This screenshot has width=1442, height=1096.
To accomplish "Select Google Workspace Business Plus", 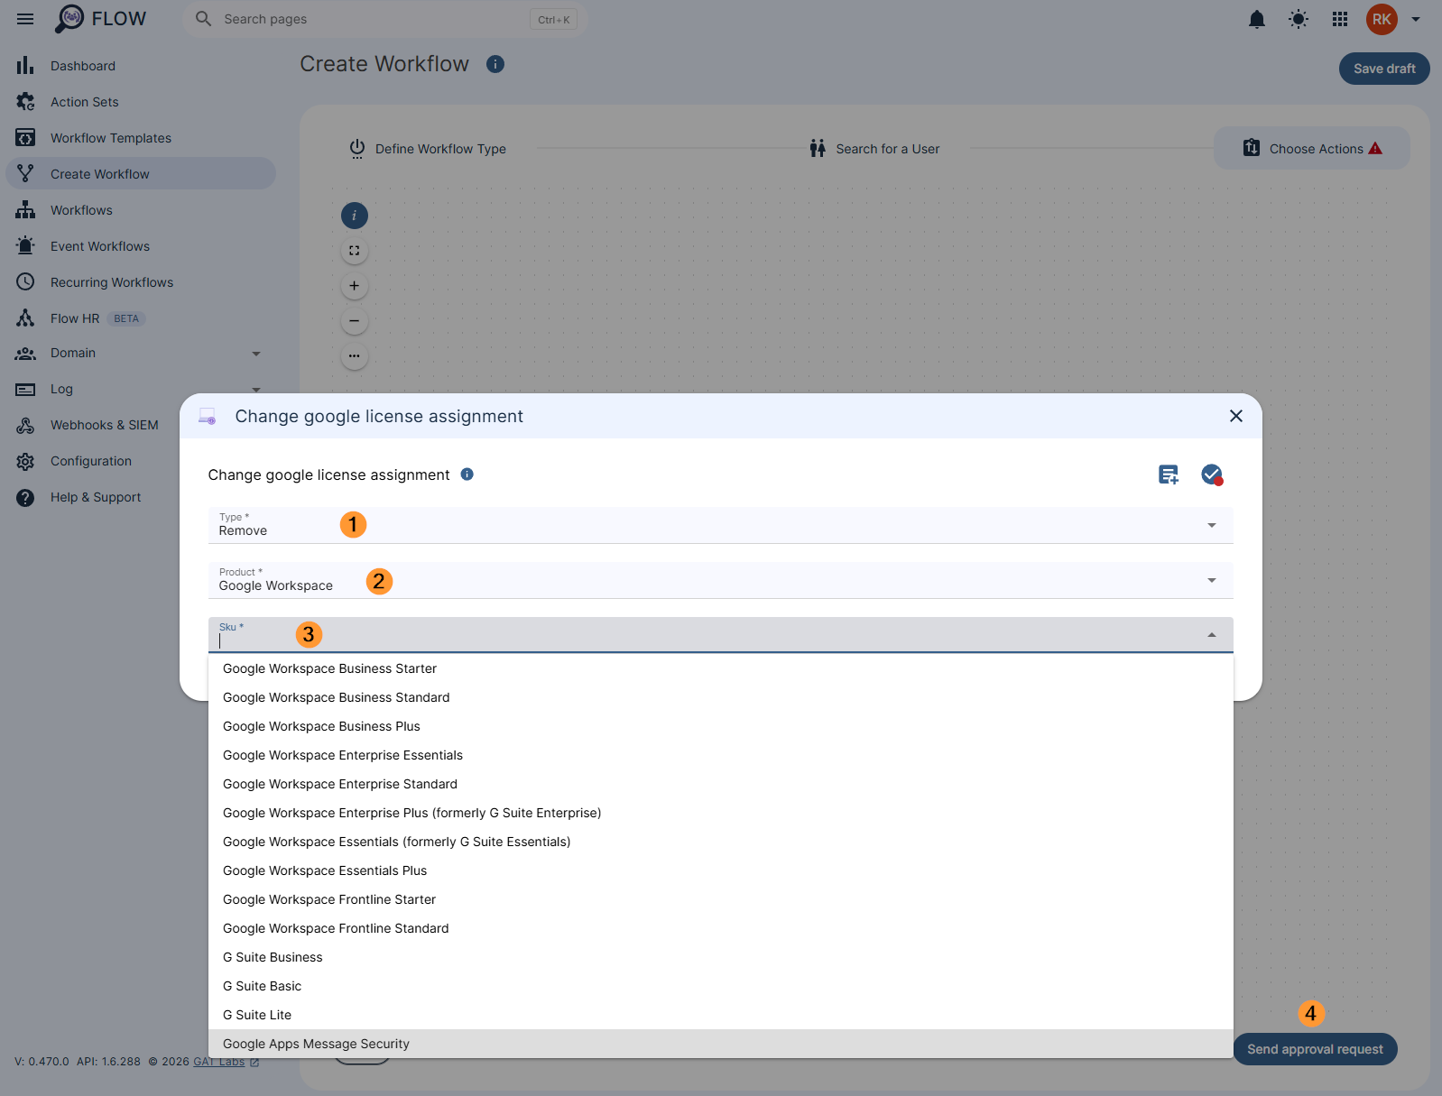I will tap(720, 726).
